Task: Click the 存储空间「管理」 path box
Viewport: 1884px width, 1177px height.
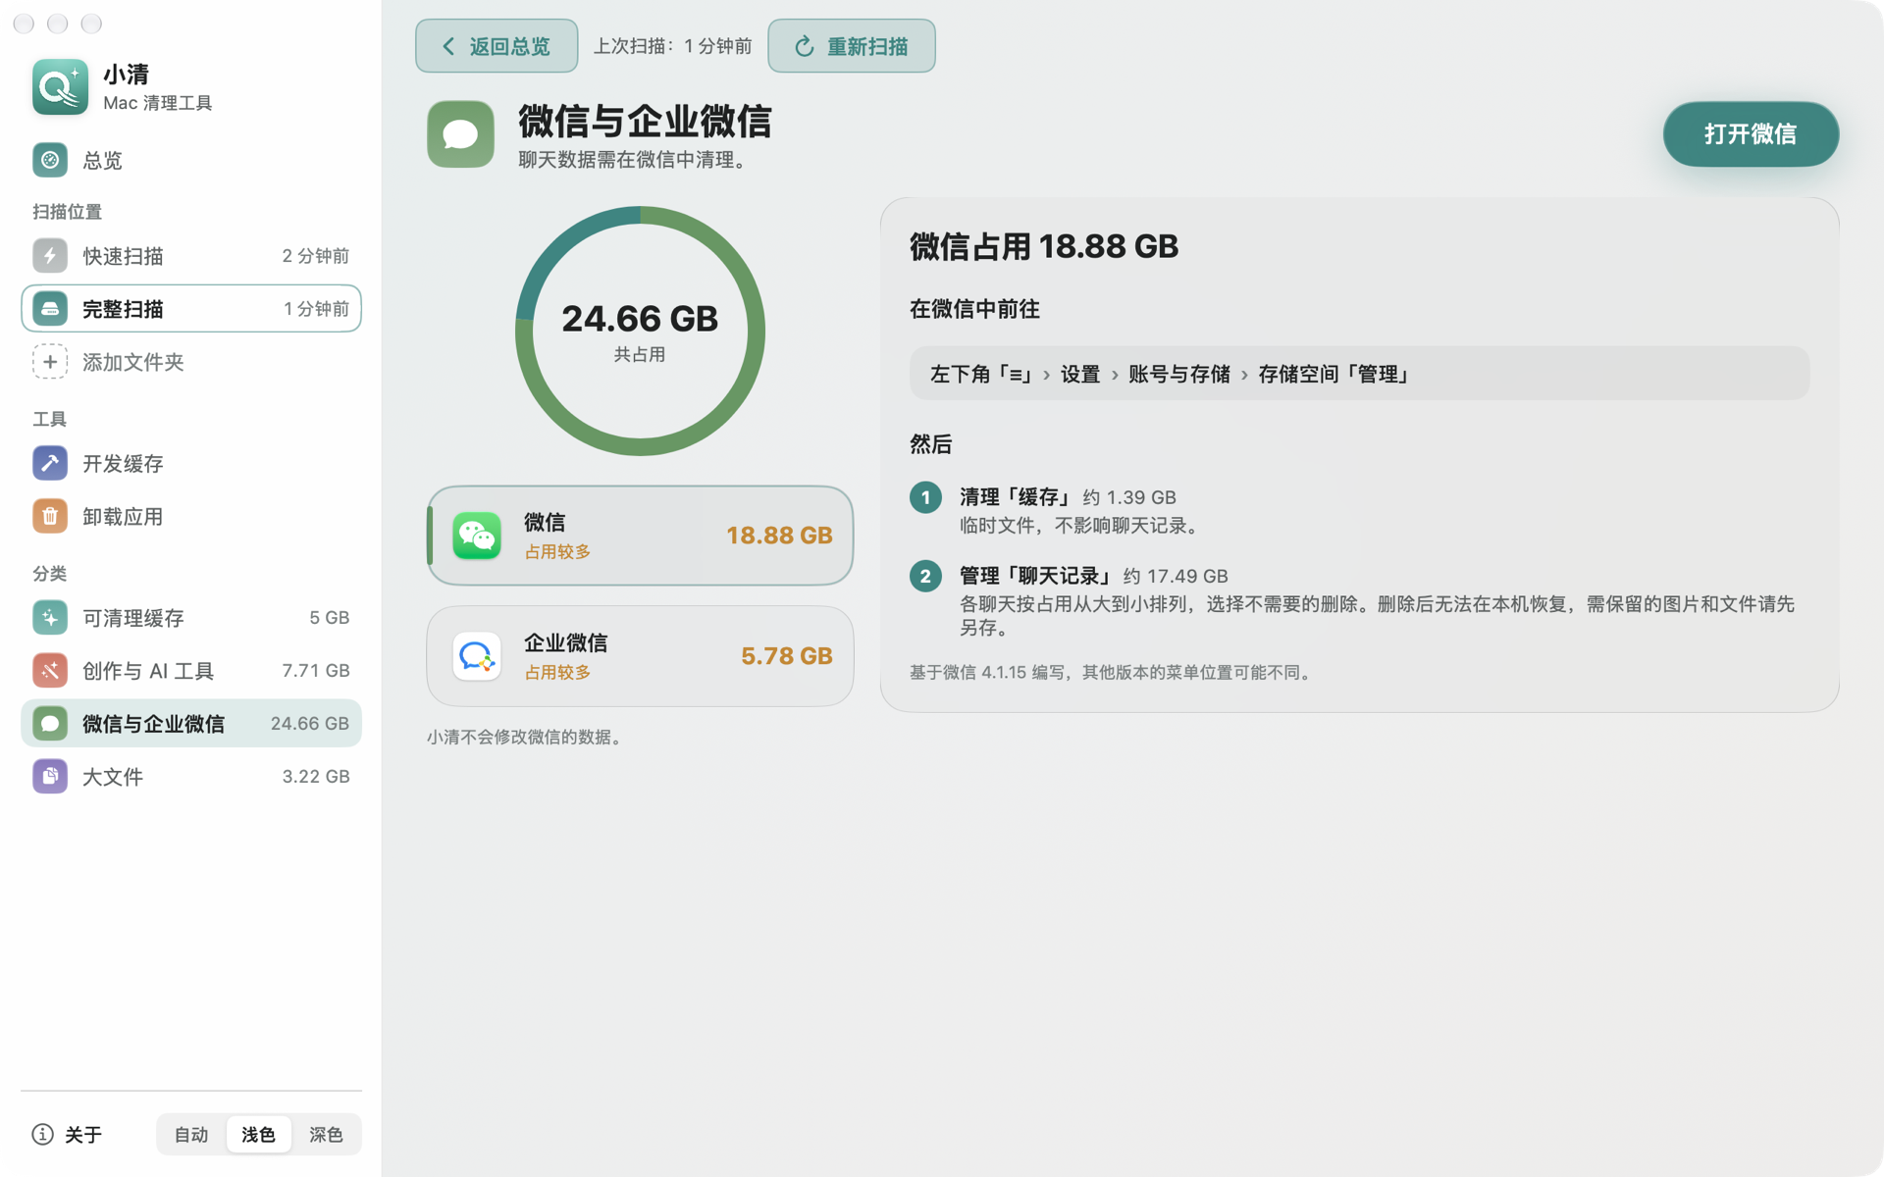Action: tap(1359, 374)
